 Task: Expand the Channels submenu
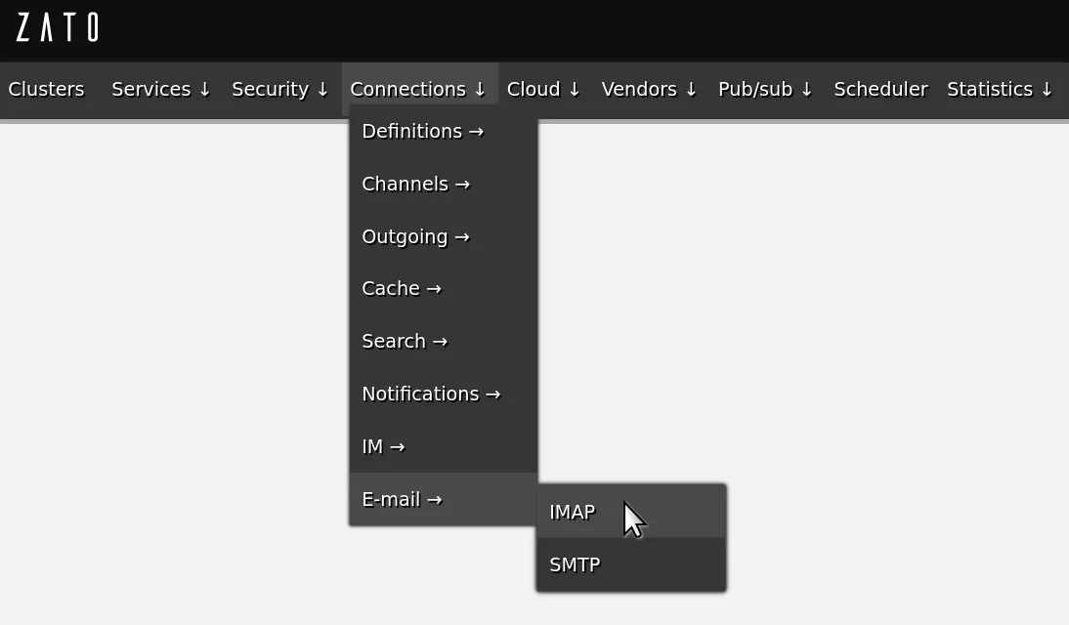tap(415, 185)
